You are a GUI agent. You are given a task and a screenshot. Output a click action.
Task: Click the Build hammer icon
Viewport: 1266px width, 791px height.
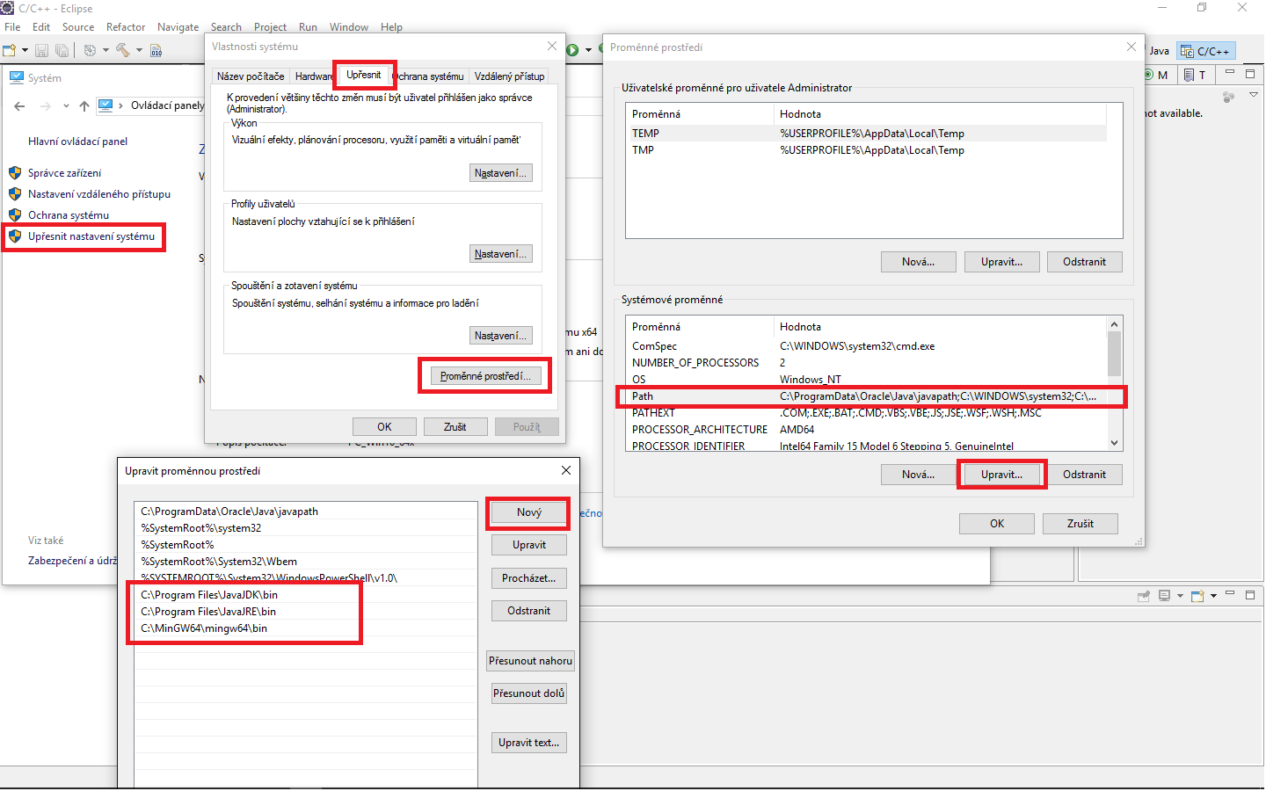click(x=123, y=50)
